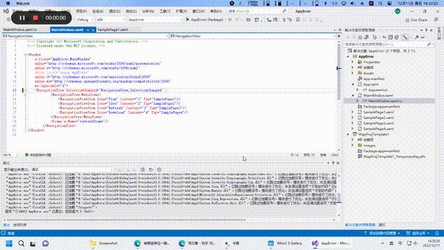Expand the SamplePage1.xaml tree node
The image size is (444, 250).
point(352,112)
